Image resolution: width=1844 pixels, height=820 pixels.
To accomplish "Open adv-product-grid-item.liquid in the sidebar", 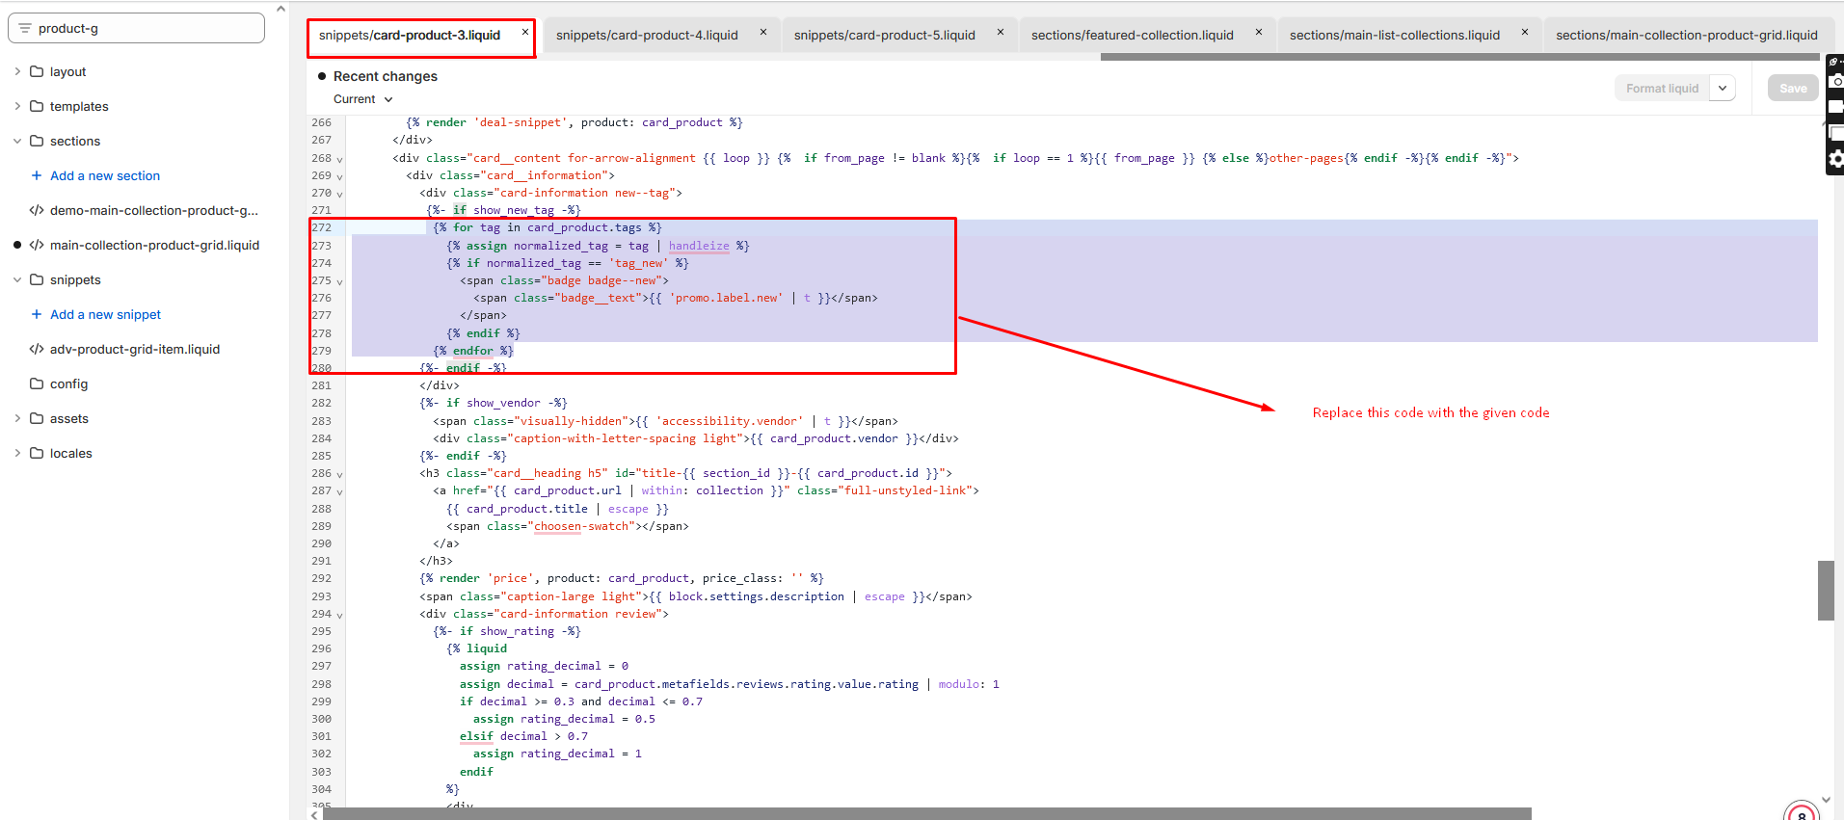I will [x=135, y=349].
